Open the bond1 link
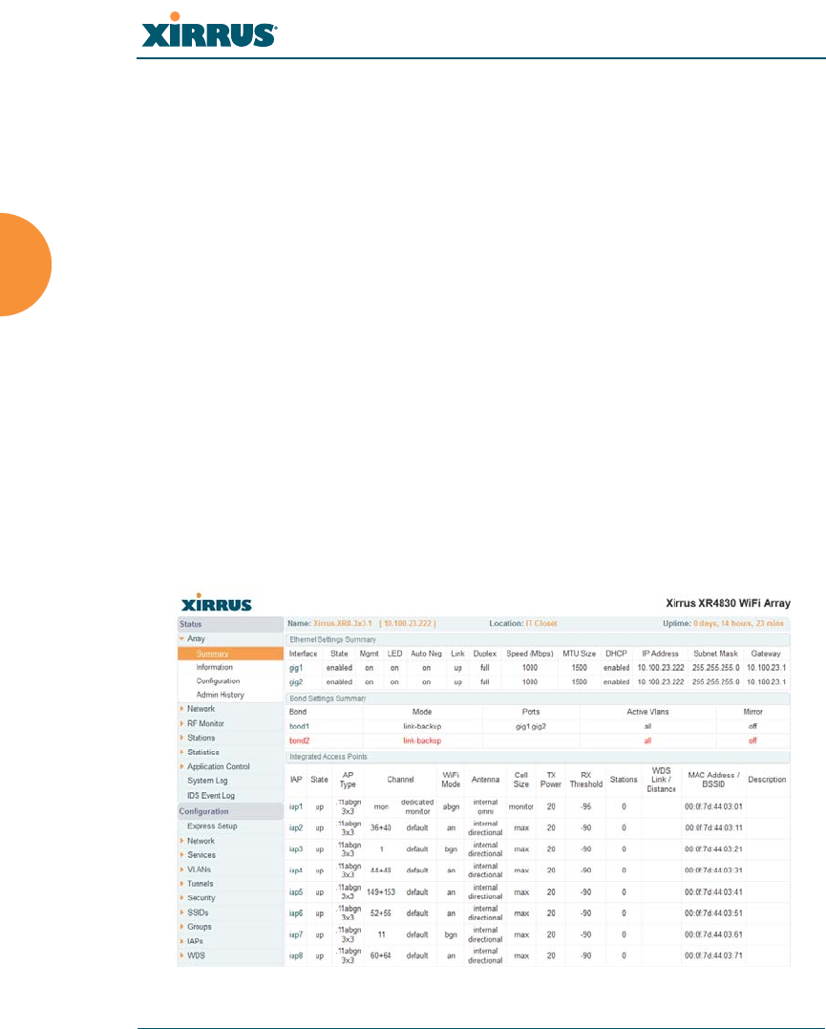 pyautogui.click(x=299, y=726)
